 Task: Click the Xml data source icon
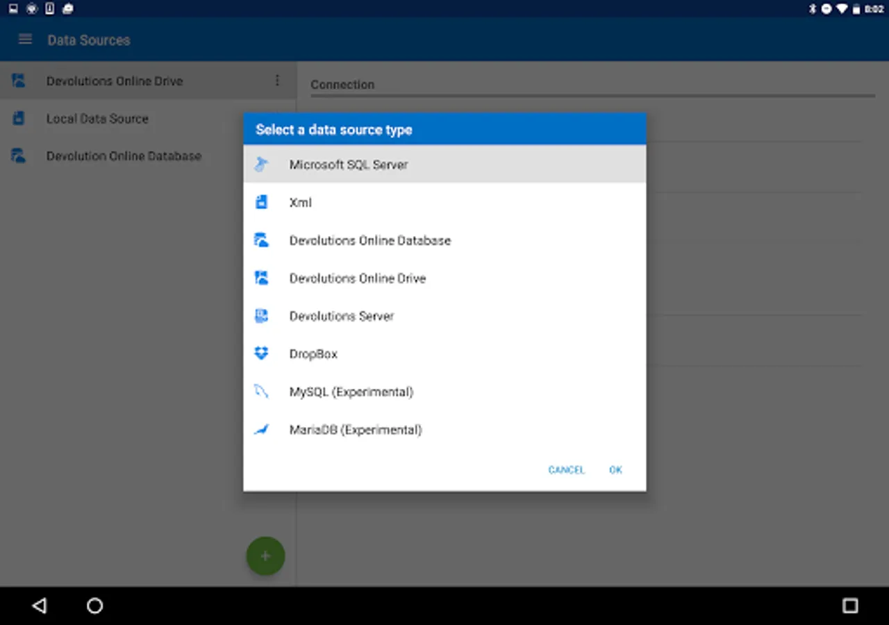261,202
